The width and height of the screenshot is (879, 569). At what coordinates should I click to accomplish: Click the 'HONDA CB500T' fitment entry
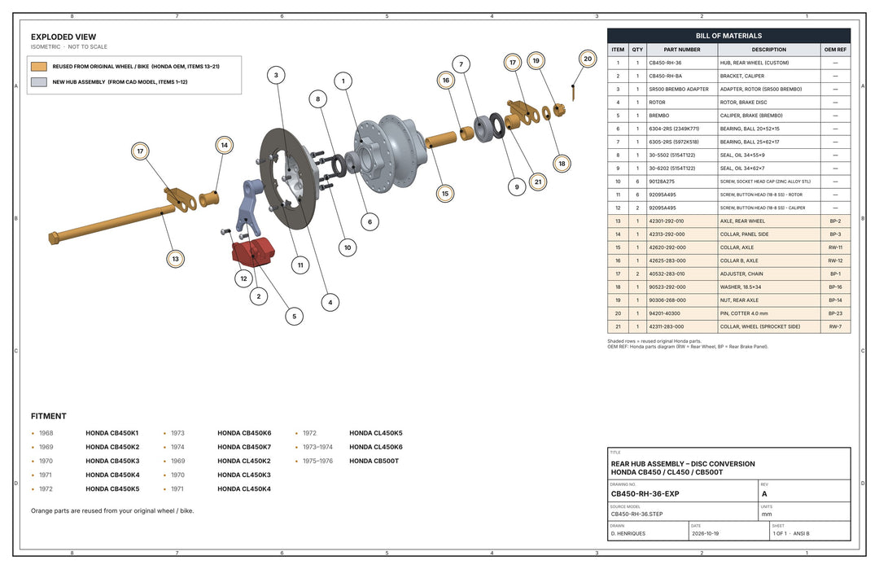coord(374,462)
